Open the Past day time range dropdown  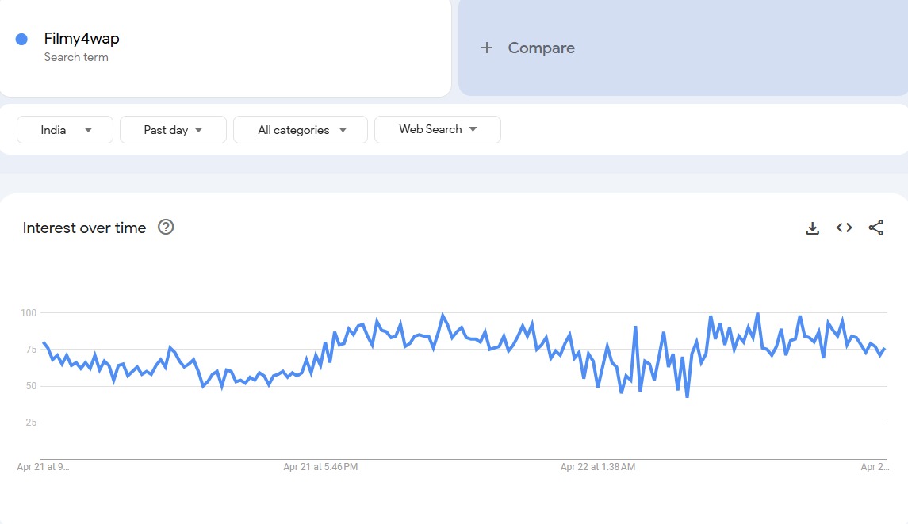173,130
